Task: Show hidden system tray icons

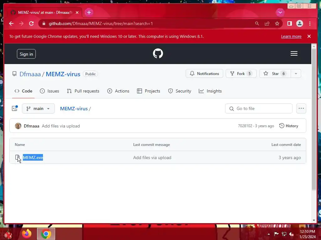Action: point(269,234)
